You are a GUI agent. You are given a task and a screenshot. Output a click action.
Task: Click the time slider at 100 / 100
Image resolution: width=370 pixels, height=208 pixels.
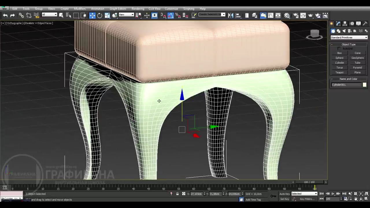tap(309, 182)
